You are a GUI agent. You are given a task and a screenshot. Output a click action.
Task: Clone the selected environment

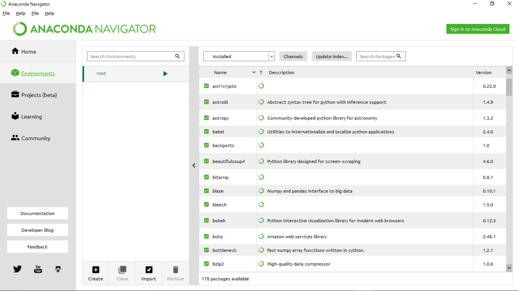pyautogui.click(x=122, y=273)
